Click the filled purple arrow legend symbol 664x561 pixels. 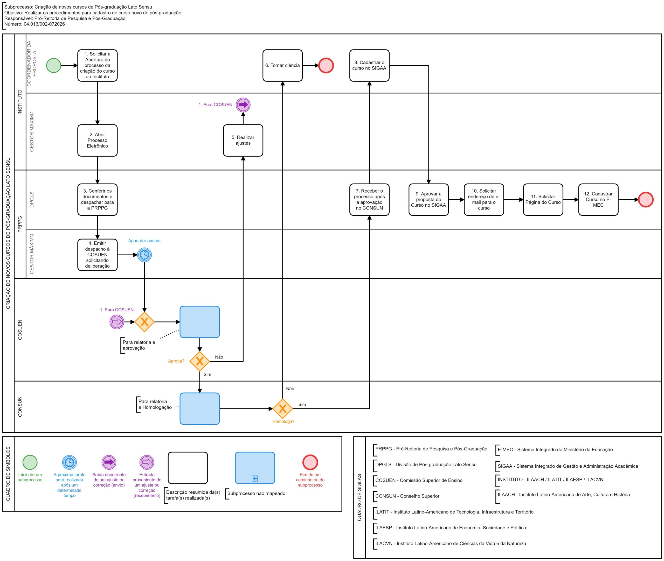109,462
